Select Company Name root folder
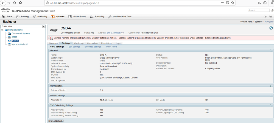274x123 pixels. [15, 30]
